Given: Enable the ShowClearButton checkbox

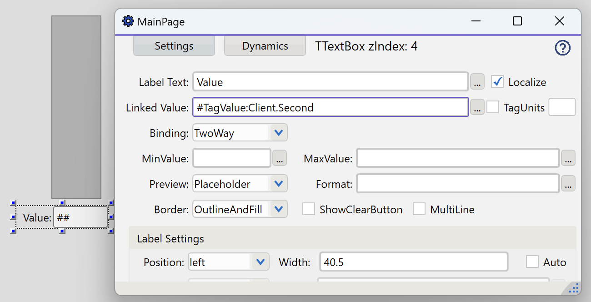Looking at the screenshot, I should click(x=309, y=209).
